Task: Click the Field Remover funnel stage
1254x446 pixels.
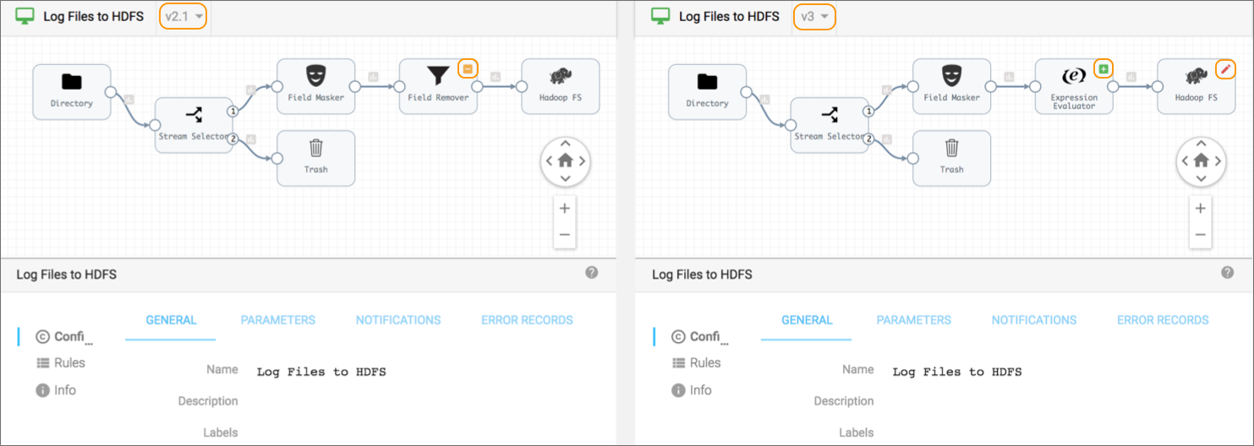Action: tap(437, 85)
